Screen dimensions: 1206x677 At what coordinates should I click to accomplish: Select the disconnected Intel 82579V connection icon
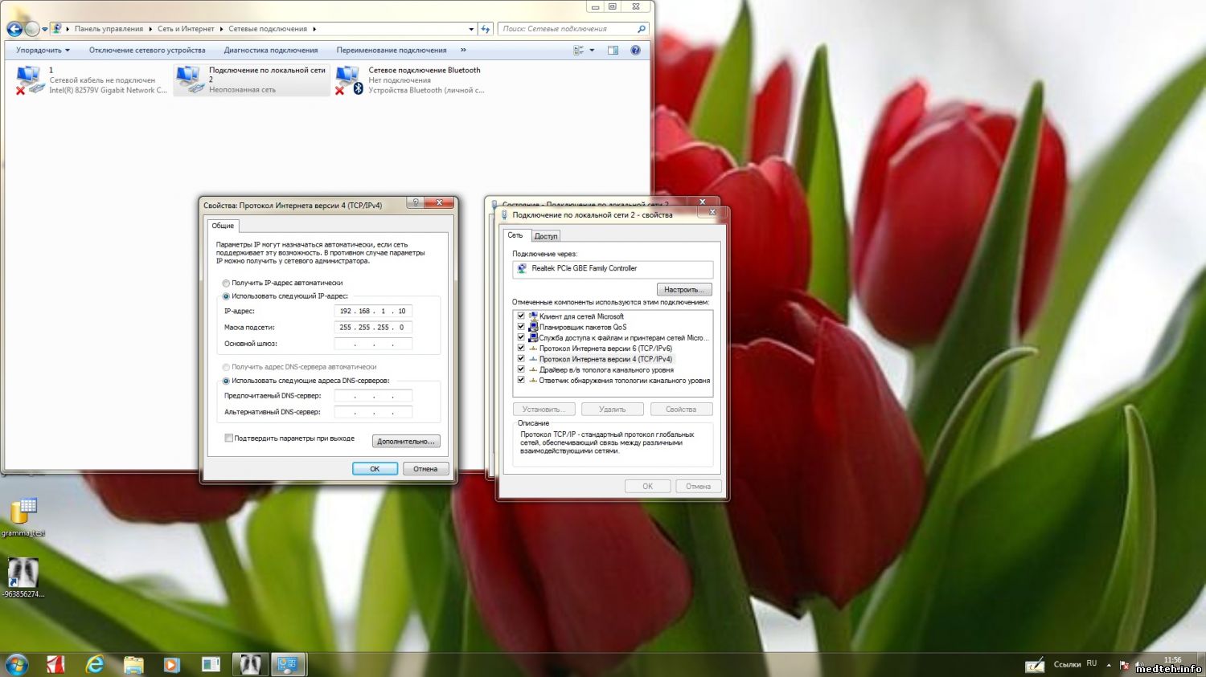30,80
